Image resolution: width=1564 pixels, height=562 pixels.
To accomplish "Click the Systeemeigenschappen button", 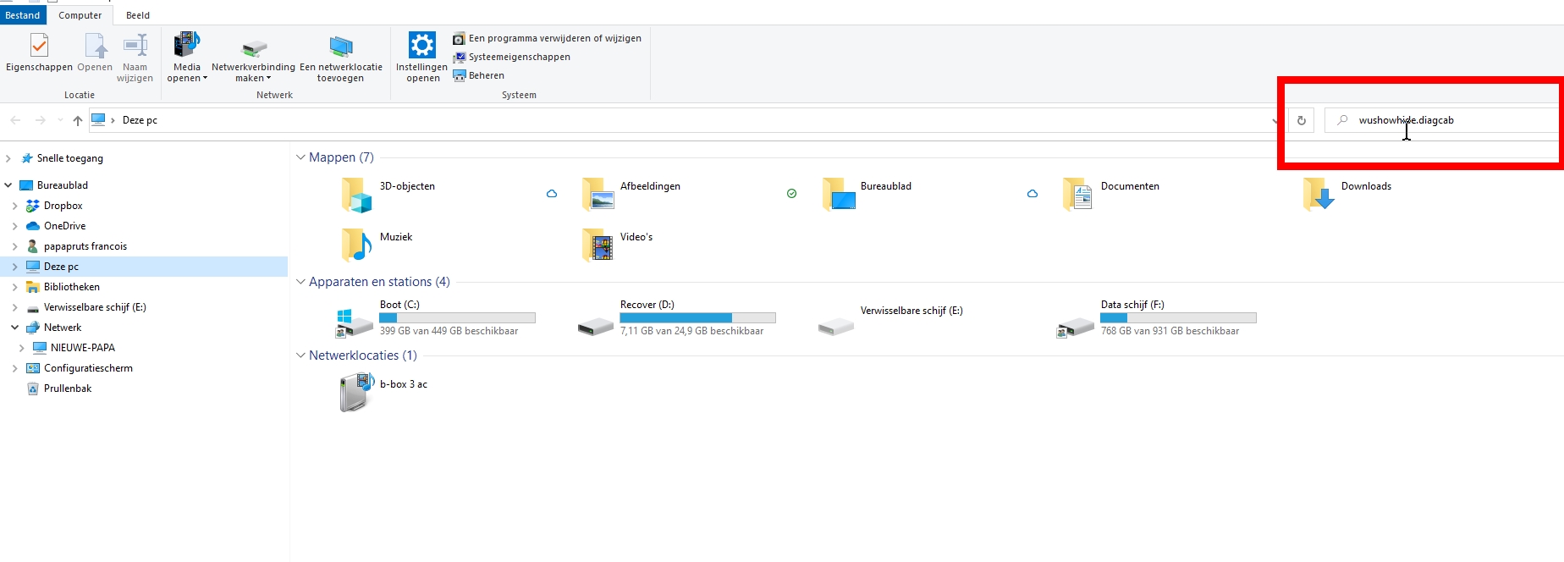I will (519, 57).
